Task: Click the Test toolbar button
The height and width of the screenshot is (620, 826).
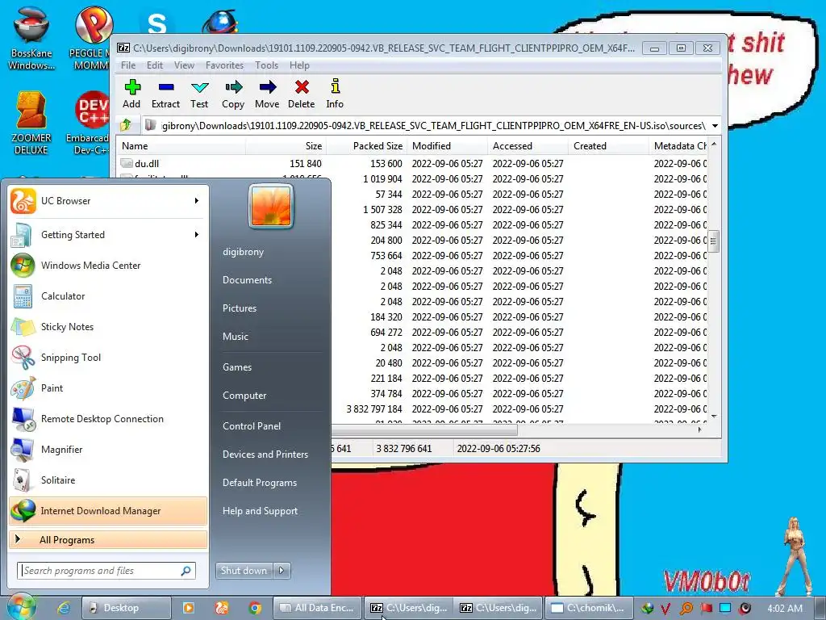Action: pyautogui.click(x=199, y=94)
